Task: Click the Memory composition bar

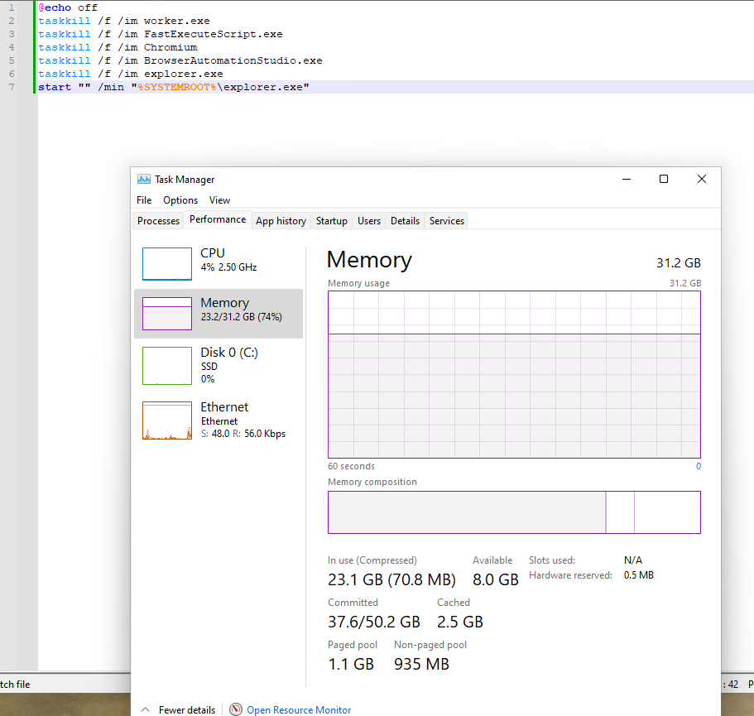Action: tap(514, 512)
